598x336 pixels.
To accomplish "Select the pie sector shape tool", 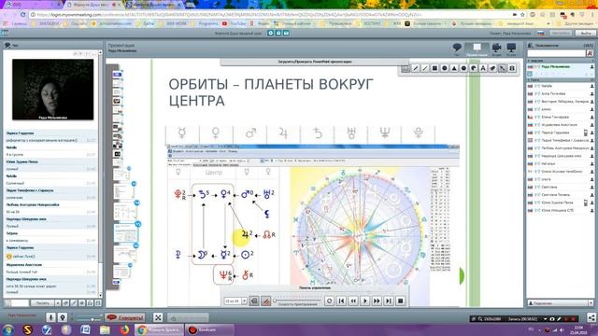I will point(474,68).
